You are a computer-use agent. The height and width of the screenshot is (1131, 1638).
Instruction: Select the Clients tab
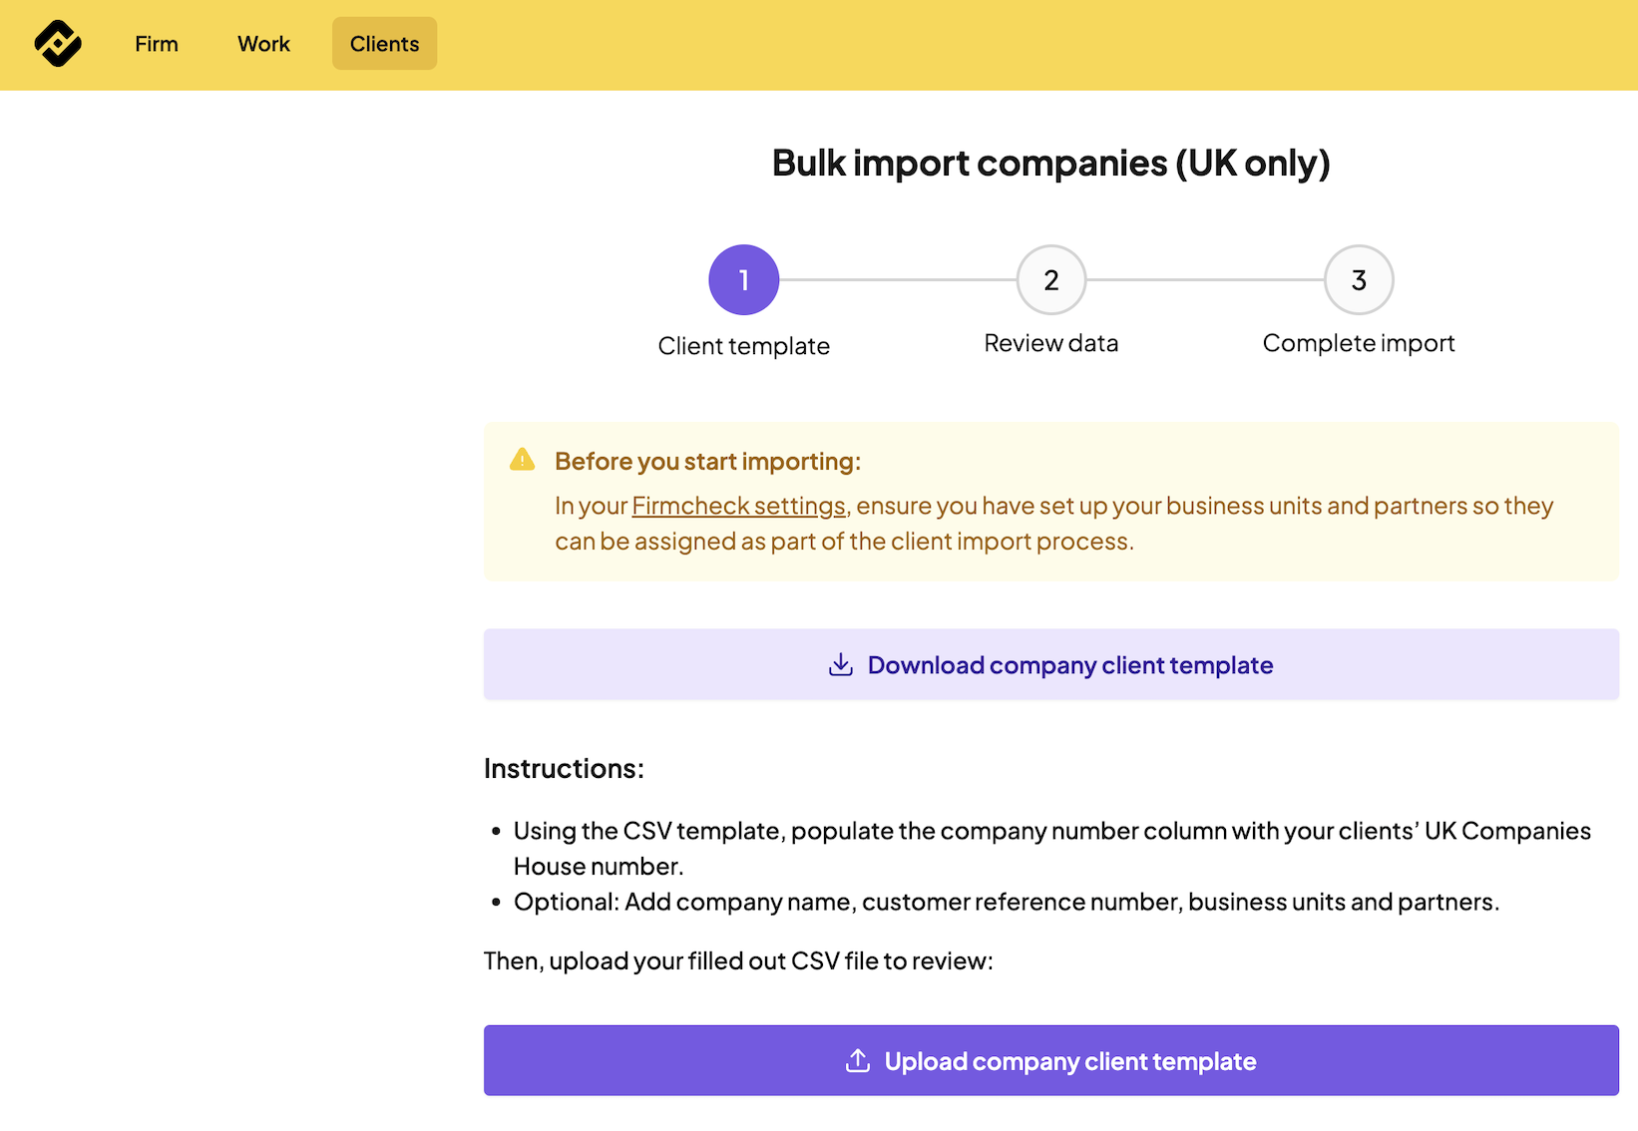click(x=384, y=44)
